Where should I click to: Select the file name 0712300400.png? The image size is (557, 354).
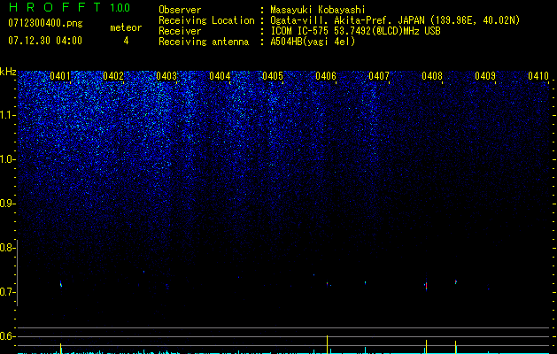tap(45, 23)
